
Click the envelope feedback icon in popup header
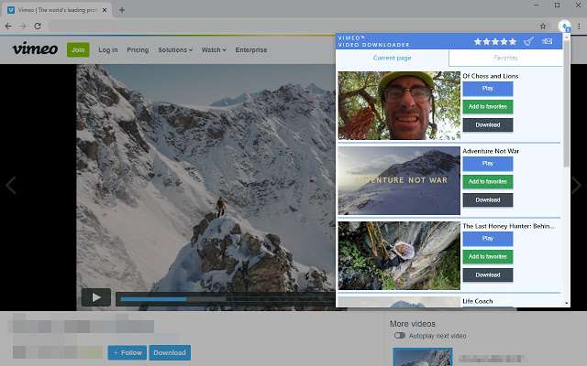pyautogui.click(x=548, y=41)
